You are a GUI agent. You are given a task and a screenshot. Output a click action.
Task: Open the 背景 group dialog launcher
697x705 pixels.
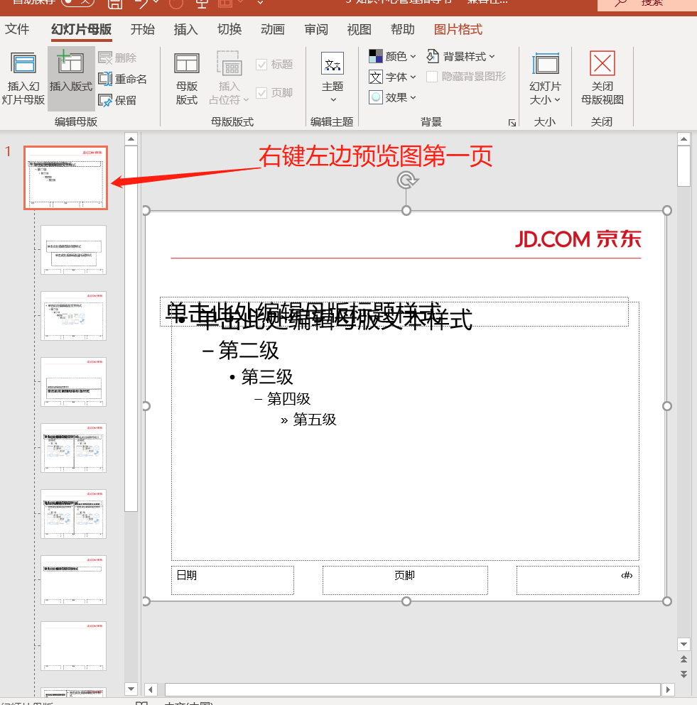(513, 122)
